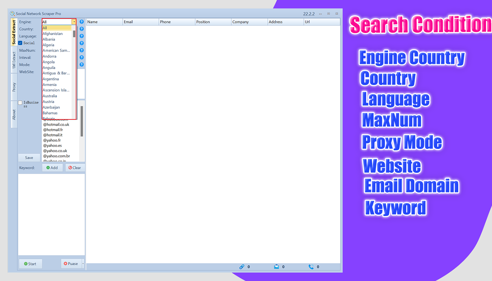Click the email envelope icon in status bar
The image size is (492, 281).
[x=277, y=267]
